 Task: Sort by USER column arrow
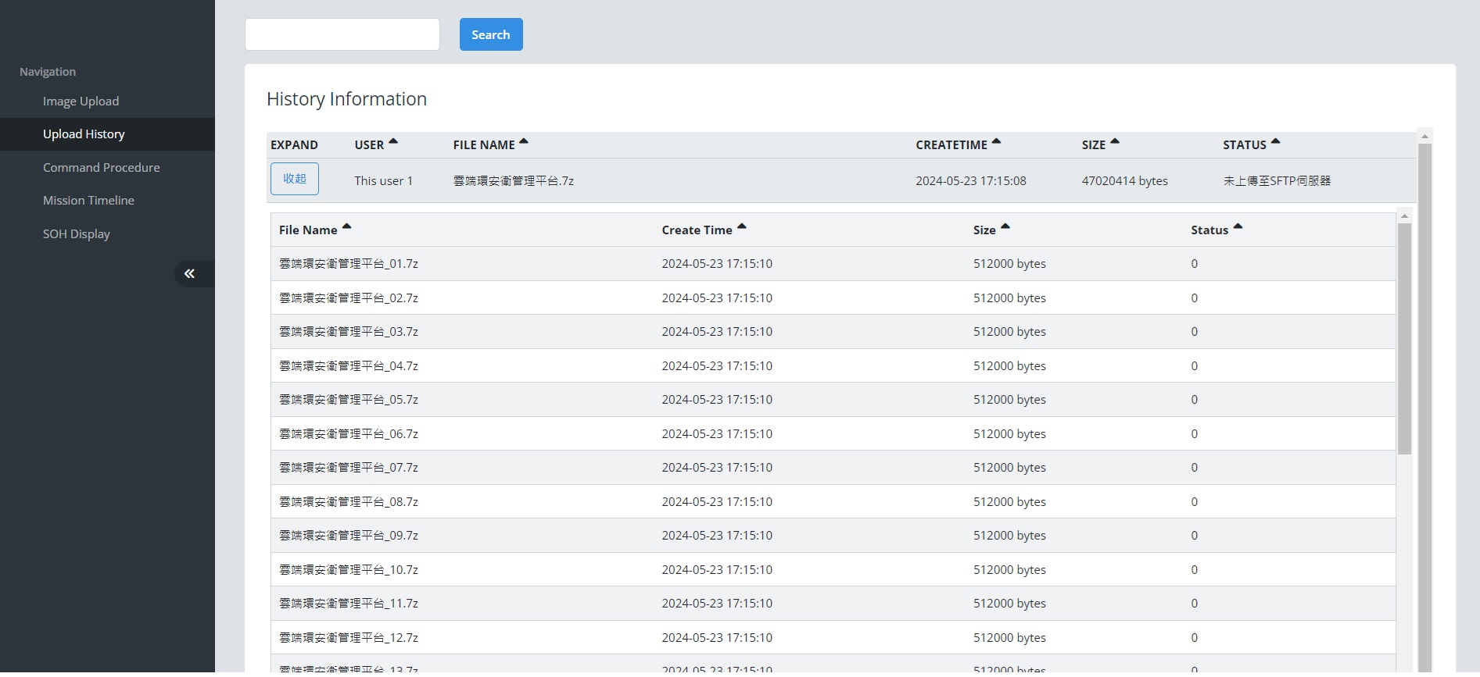click(393, 142)
